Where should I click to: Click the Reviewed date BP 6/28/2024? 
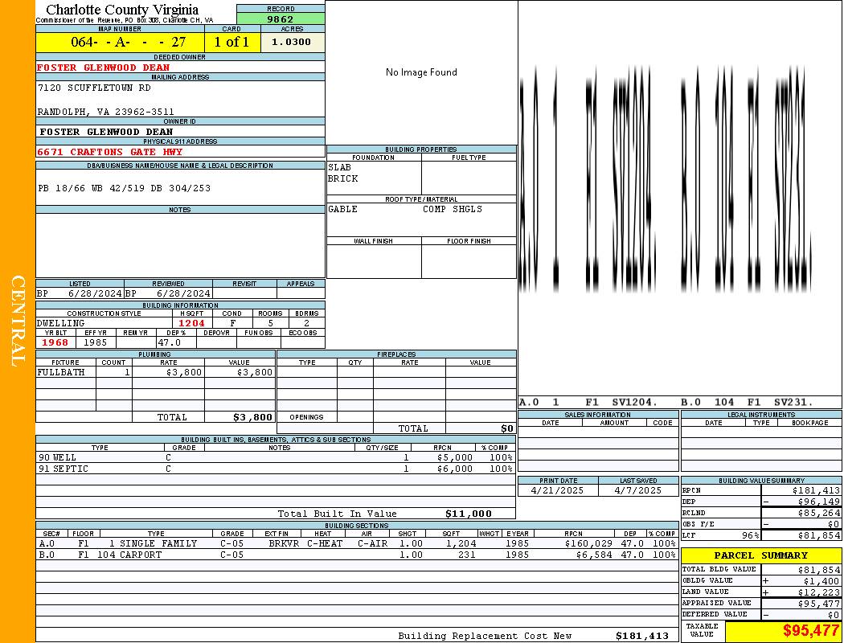coord(168,294)
